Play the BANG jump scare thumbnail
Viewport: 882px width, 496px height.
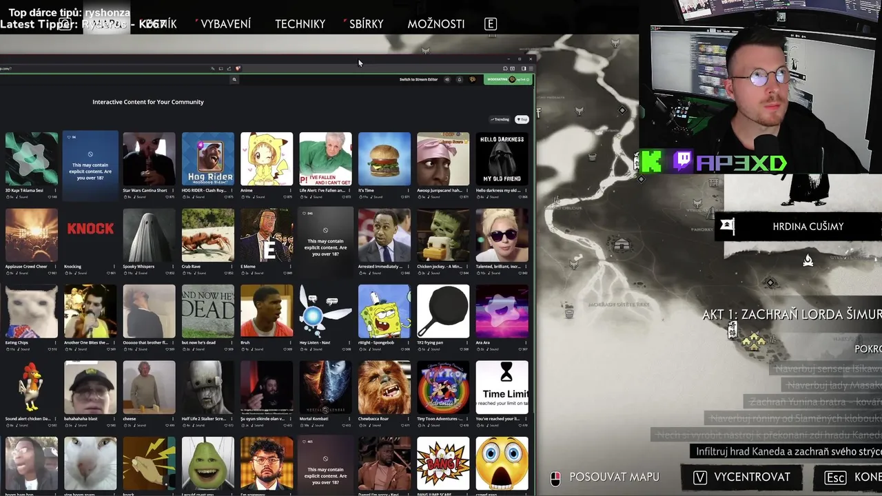point(443,463)
